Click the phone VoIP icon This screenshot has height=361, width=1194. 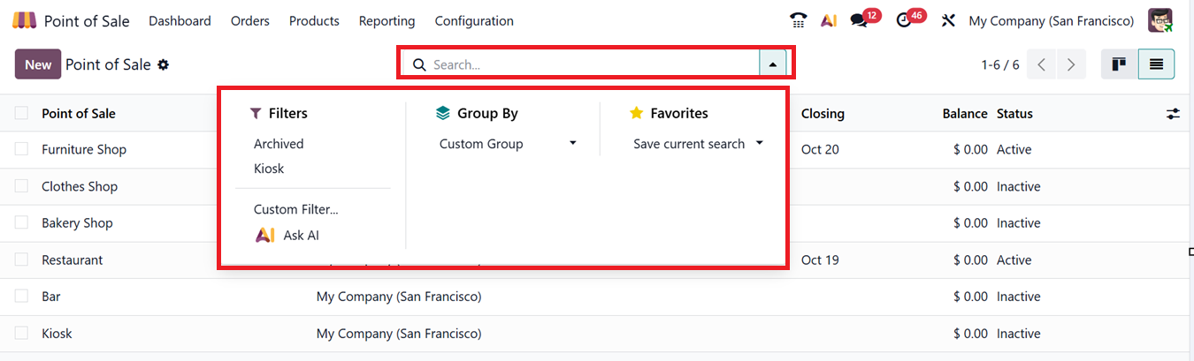coord(799,20)
